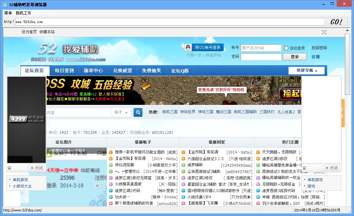Click the 用QQ帐号登录 button text

[x=207, y=47]
